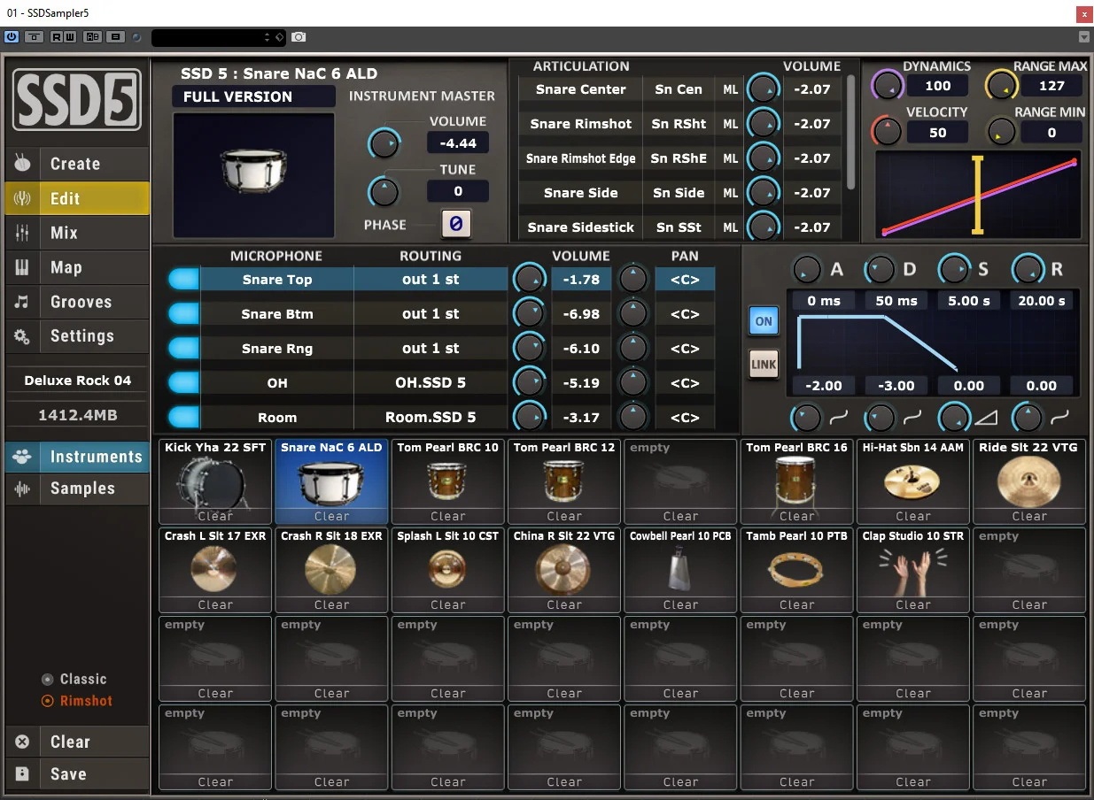The height and width of the screenshot is (800, 1094).
Task: Toggle the OH microphone switch
Action: click(x=183, y=383)
